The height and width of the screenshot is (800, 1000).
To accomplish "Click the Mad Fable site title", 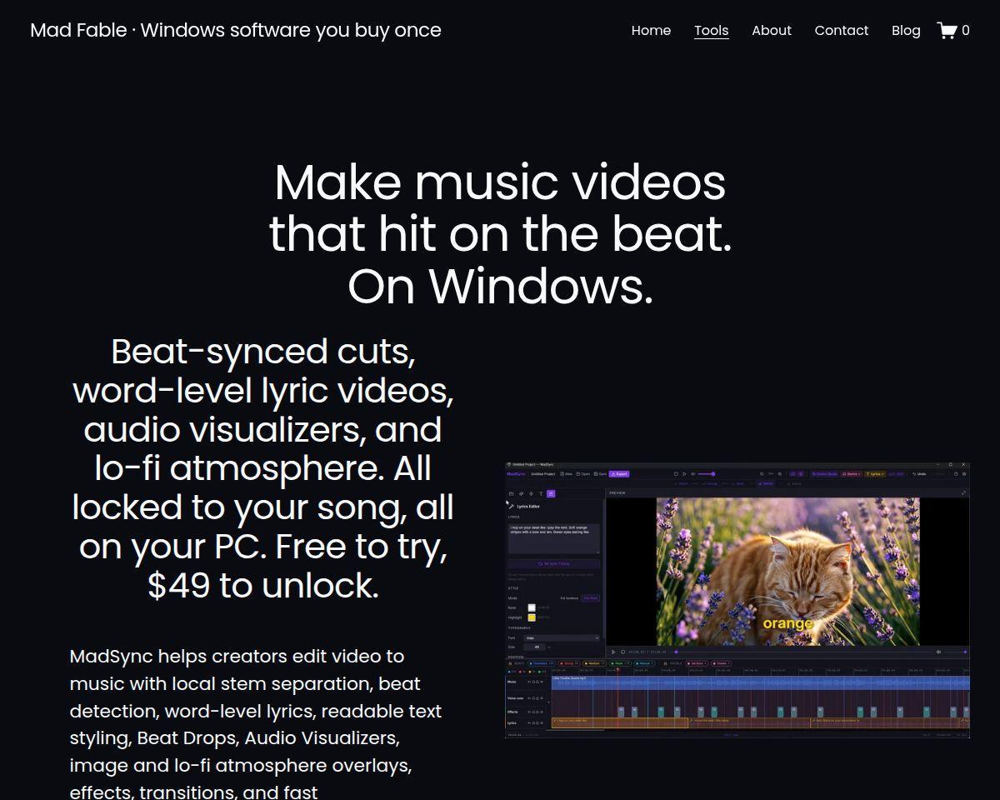I will (x=236, y=31).
